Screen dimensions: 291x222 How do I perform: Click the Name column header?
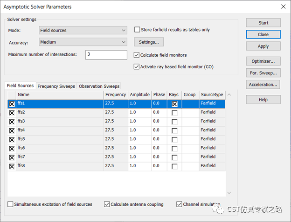point(60,95)
